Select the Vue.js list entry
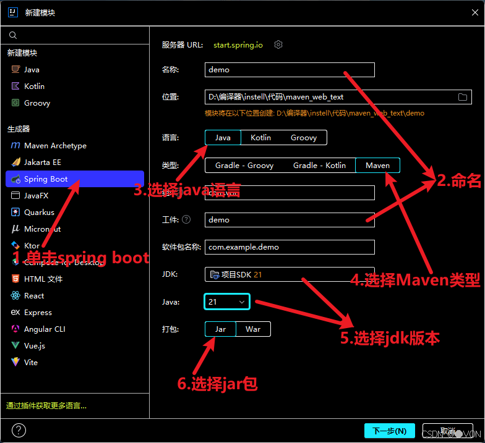 75,346
